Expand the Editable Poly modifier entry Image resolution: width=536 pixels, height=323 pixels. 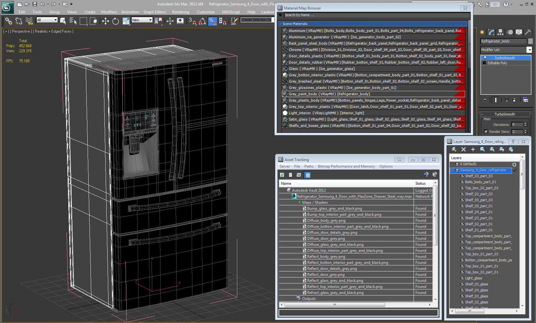484,63
